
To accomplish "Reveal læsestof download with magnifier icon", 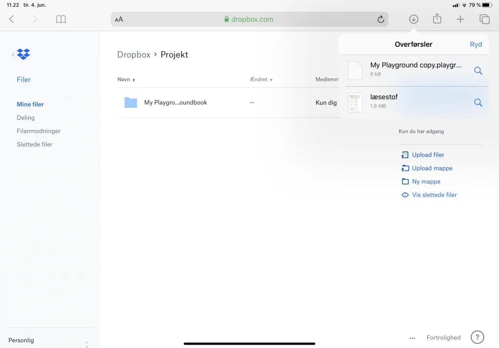I will click(478, 102).
